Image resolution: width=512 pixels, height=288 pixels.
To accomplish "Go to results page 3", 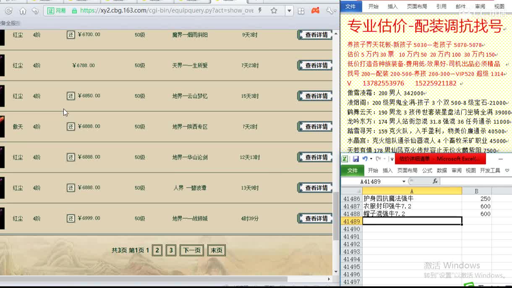I will tap(171, 251).
